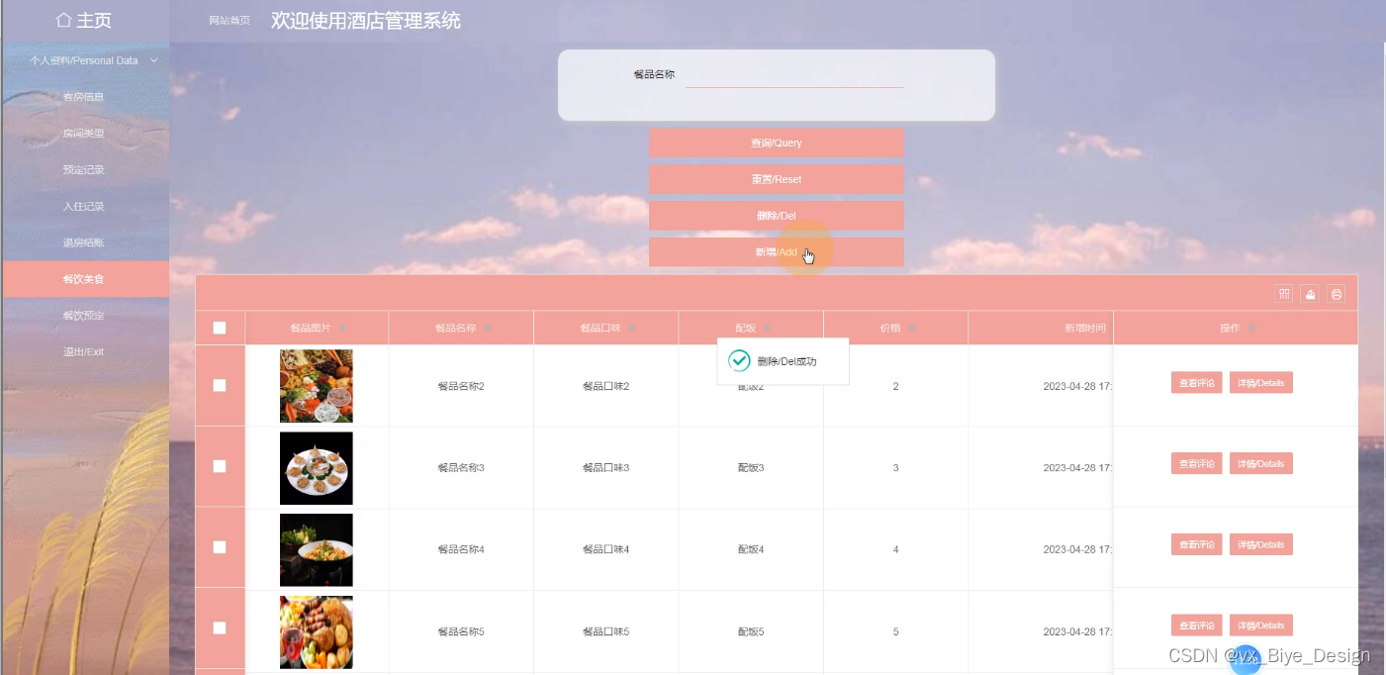Click 查看评论 for 餐品名称3
This screenshot has width=1386, height=675.
[1197, 463]
